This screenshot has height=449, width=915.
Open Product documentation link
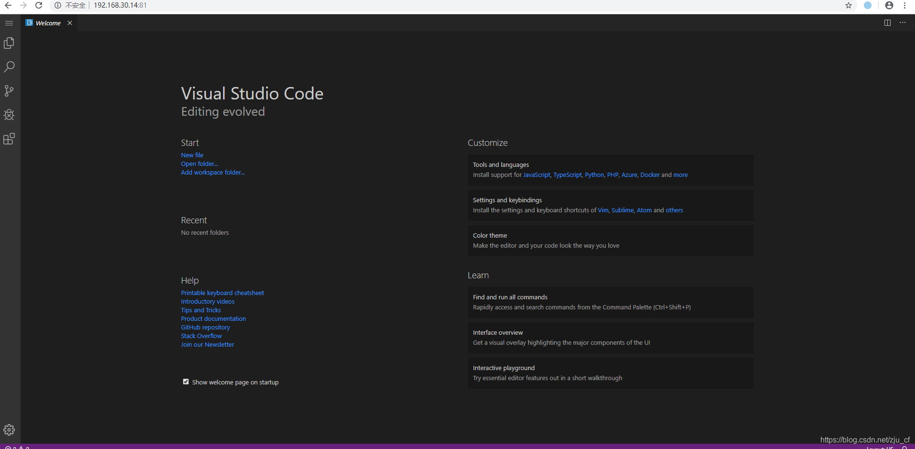[213, 318]
